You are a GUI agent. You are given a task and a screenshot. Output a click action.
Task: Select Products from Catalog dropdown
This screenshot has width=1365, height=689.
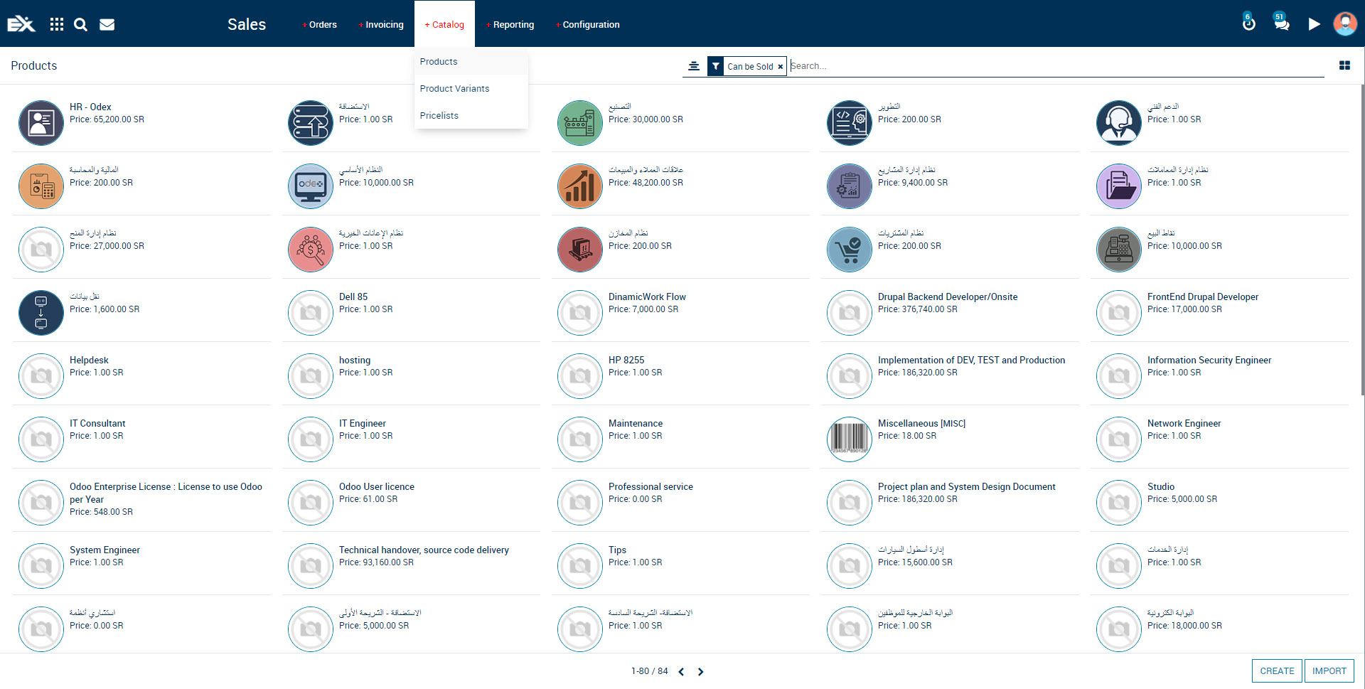(471, 62)
